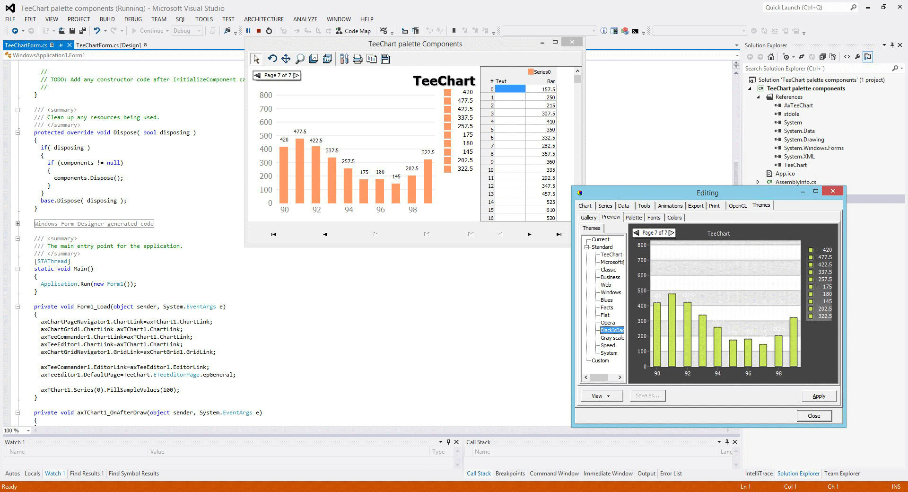908x492 pixels.
Task: Open the ARCHITECTURE menu
Action: (x=264, y=19)
